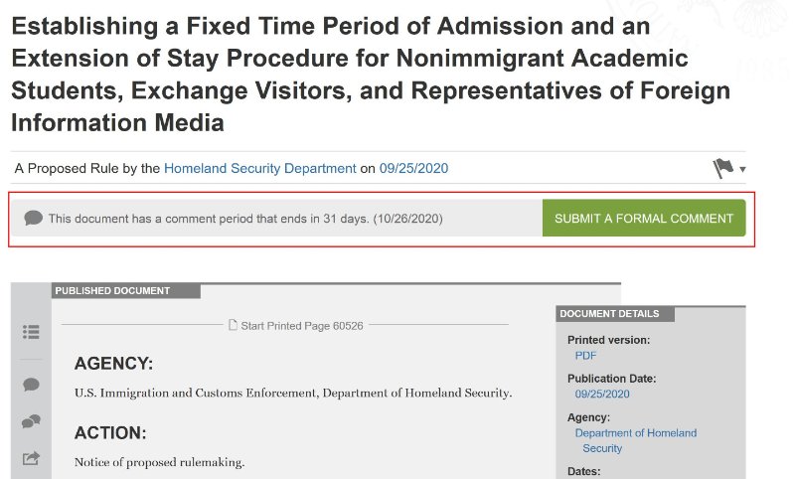This screenshot has width=795, height=479.
Task: Click the flag icon beside the date
Action: (723, 168)
